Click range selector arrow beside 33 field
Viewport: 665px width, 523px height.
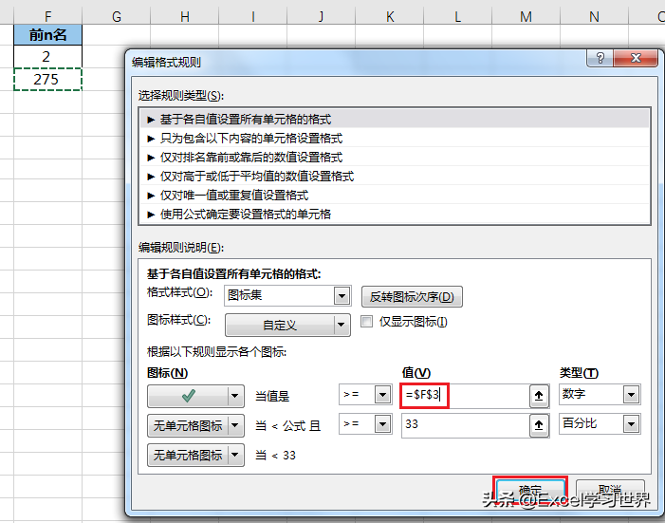click(x=539, y=425)
